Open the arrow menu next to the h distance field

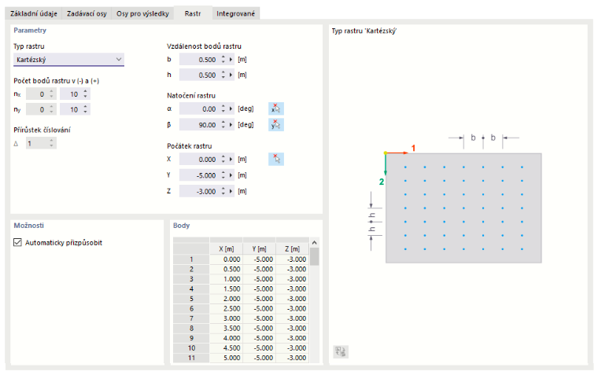tap(231, 75)
